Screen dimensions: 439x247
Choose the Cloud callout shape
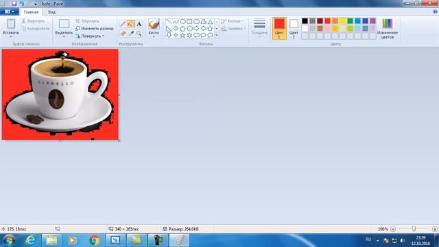coord(210,35)
